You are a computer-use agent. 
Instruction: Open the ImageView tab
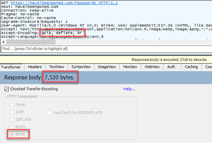(x=107, y=67)
